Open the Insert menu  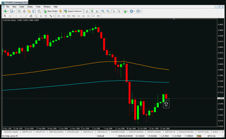pyautogui.click(x=22, y=7)
